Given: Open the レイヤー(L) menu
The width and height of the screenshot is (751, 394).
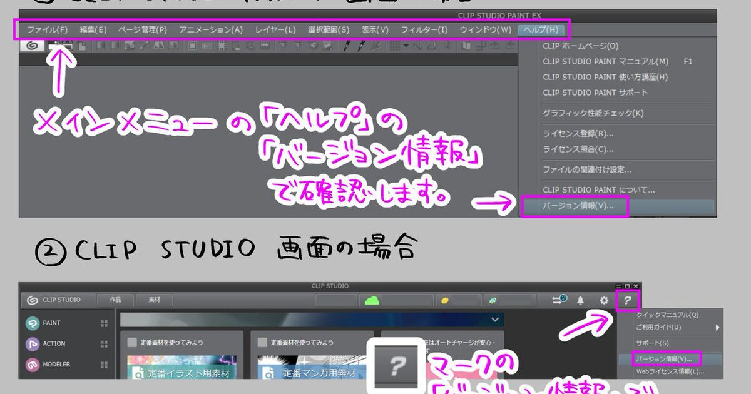Looking at the screenshot, I should pyautogui.click(x=275, y=29).
